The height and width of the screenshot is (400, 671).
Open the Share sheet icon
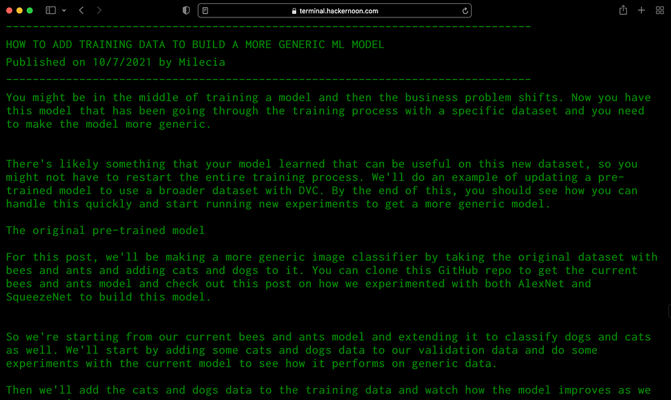coord(623,10)
